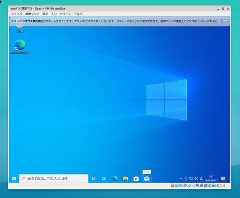Launch Microsoft Edge from the taskbar
Screen dimensions: 240x198
pyautogui.click(x=115, y=178)
